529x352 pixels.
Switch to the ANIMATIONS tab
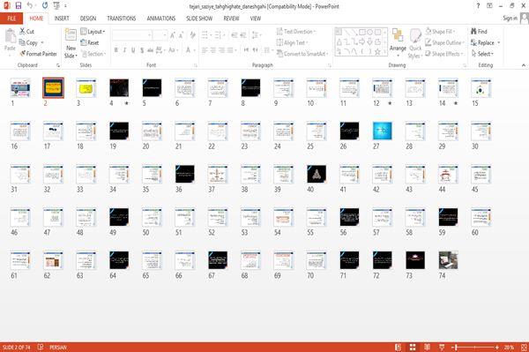(161, 19)
